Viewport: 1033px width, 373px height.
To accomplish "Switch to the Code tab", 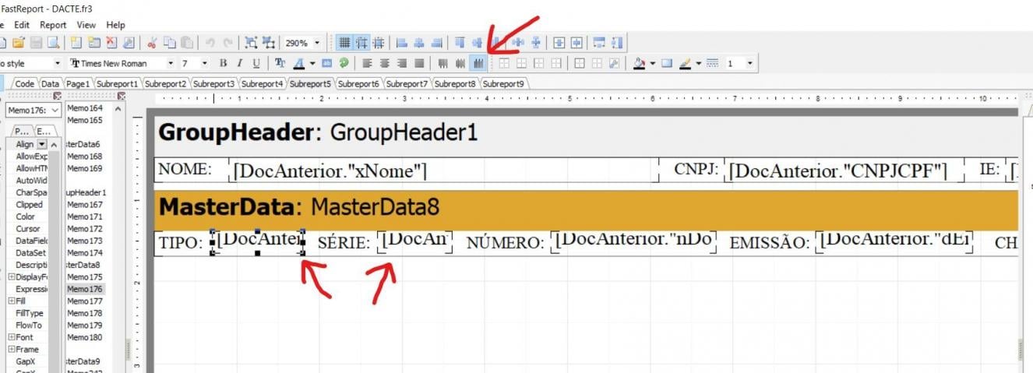I will pyautogui.click(x=25, y=83).
